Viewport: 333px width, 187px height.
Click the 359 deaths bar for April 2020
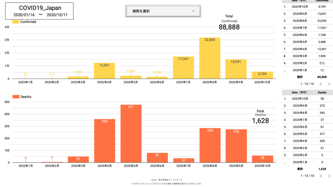pos(104,141)
